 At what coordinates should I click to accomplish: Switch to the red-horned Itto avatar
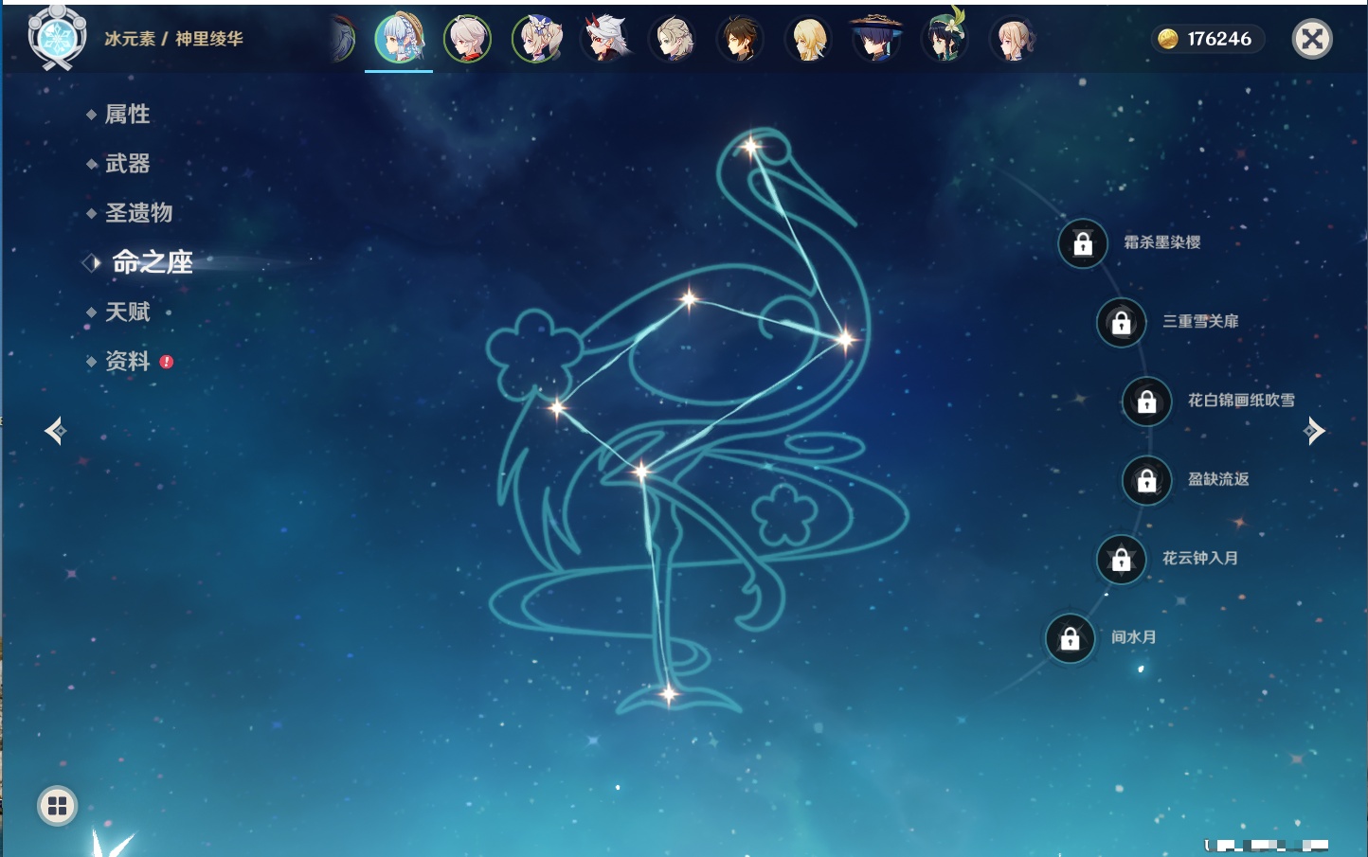click(604, 39)
